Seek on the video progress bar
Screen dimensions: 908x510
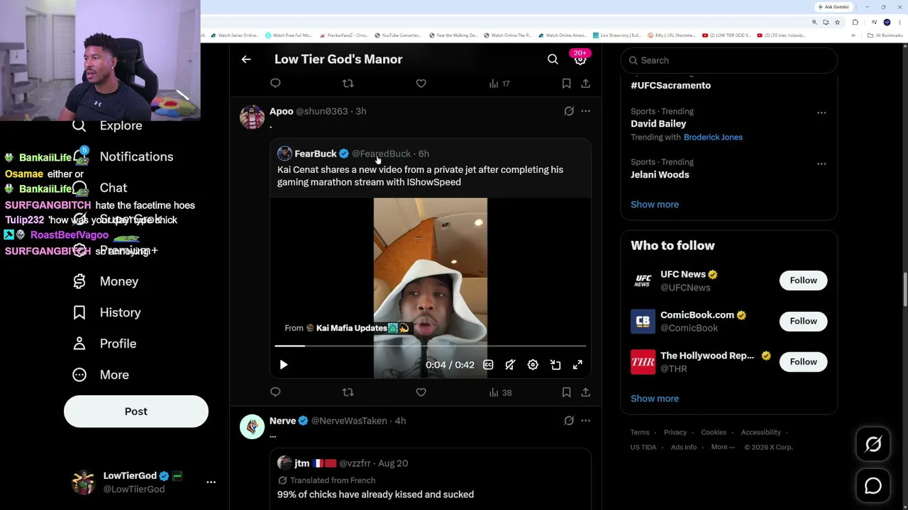[430, 346]
